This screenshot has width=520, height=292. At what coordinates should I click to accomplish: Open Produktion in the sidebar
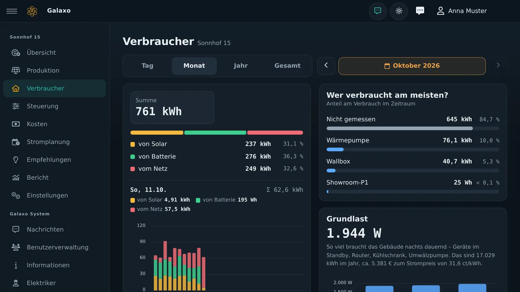click(x=55, y=70)
